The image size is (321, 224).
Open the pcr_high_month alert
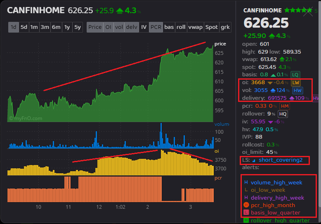[273, 205]
